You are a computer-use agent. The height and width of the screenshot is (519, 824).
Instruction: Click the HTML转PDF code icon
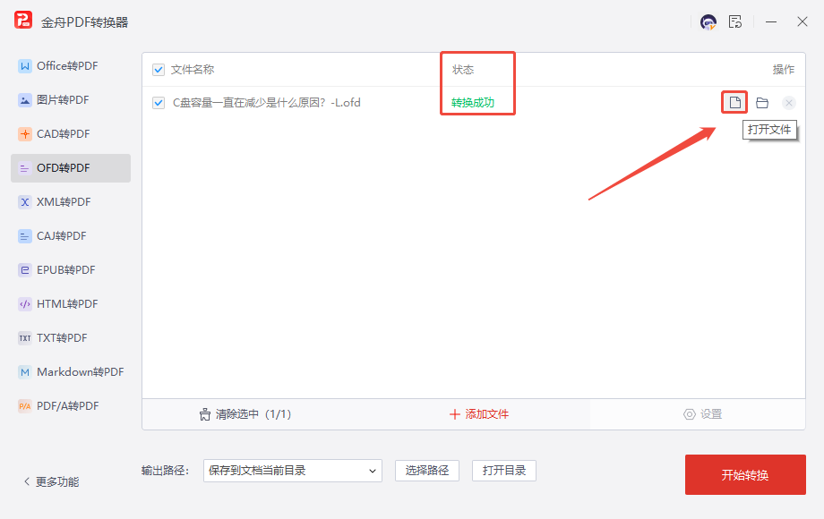click(x=25, y=304)
